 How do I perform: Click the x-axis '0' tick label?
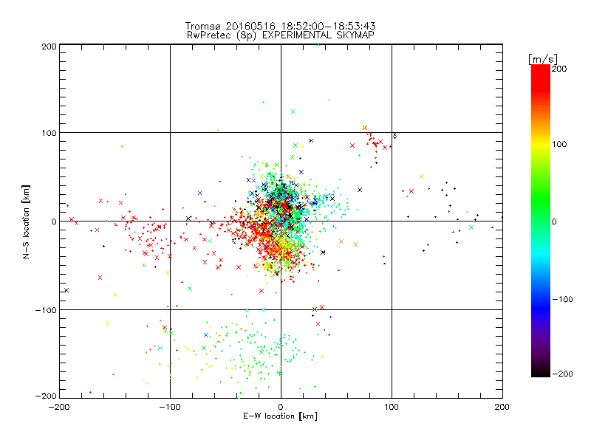[281, 407]
